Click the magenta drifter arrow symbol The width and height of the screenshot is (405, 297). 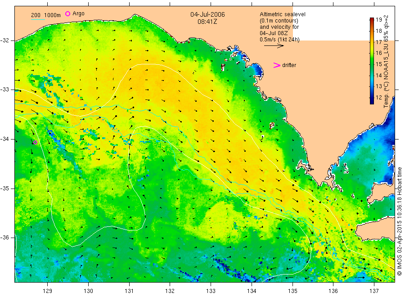(277, 65)
